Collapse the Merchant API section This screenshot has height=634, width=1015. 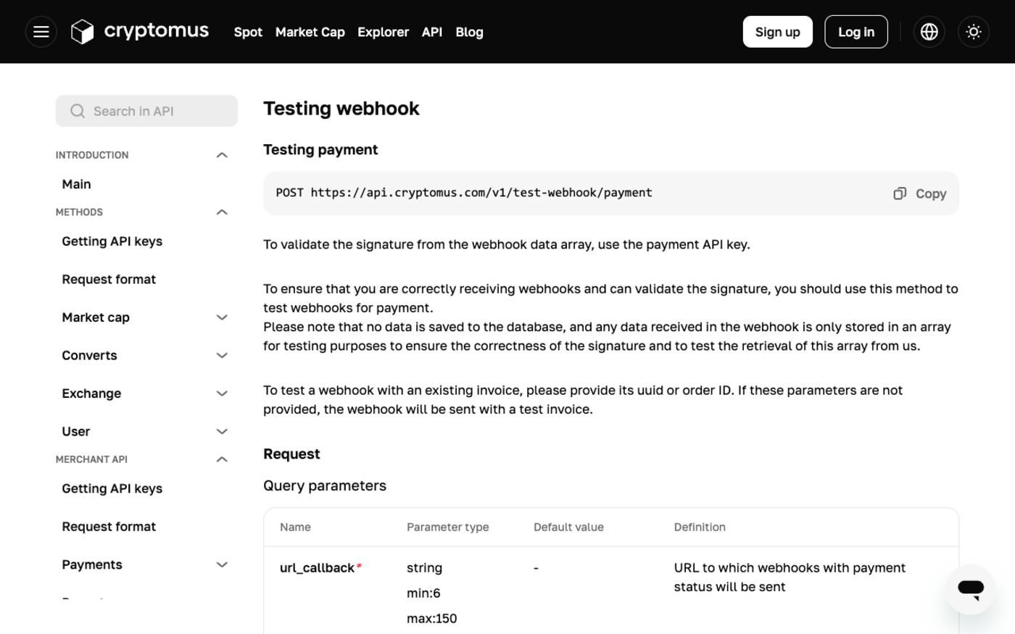pyautogui.click(x=222, y=459)
